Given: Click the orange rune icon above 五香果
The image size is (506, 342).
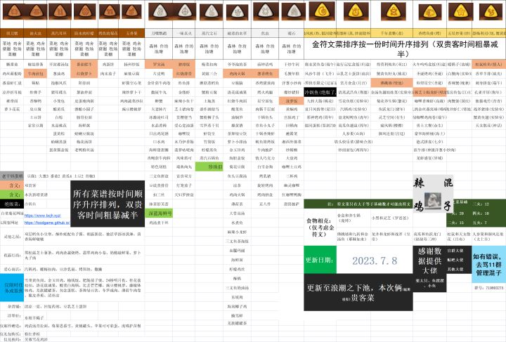Looking at the screenshot, I should (x=131, y=12).
